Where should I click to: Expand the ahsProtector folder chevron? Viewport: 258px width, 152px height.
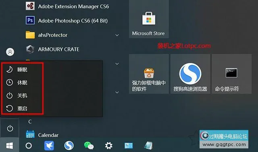[x=117, y=35]
